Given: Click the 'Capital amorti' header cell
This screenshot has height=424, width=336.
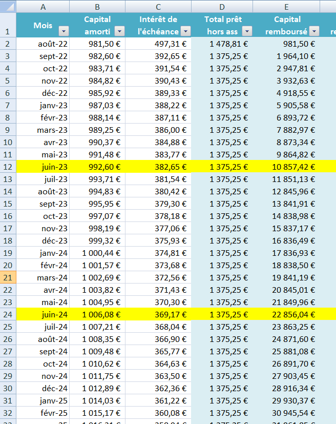Looking at the screenshot, I should 97,25.
